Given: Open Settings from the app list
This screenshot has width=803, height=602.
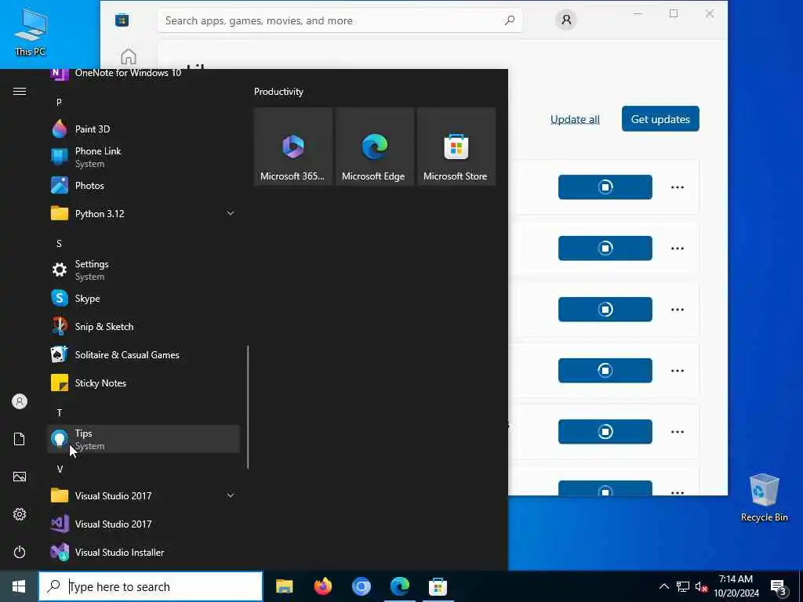Looking at the screenshot, I should click(144, 270).
